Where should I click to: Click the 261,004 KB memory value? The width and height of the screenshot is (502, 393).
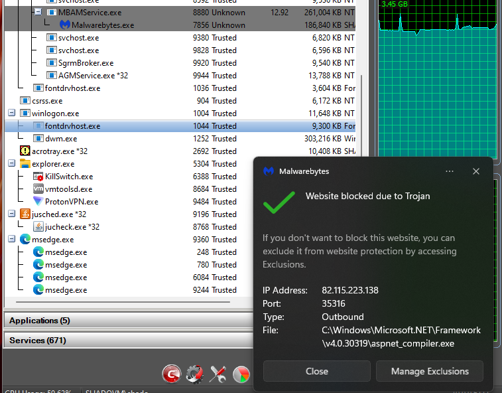(323, 13)
